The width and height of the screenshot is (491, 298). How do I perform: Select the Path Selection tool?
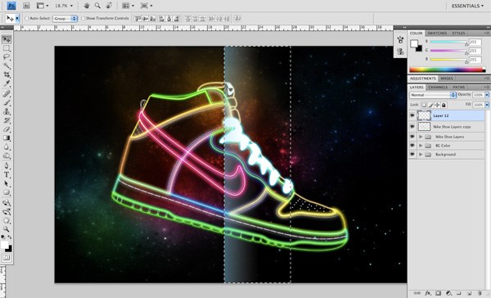point(7,184)
